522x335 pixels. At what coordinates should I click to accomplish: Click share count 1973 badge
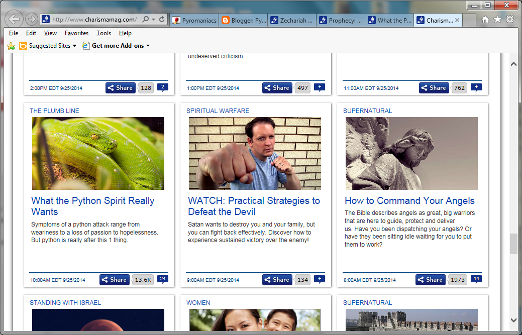click(x=457, y=280)
